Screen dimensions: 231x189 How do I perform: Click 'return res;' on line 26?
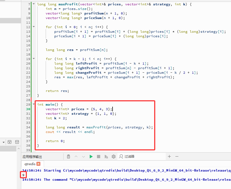(57, 91)
